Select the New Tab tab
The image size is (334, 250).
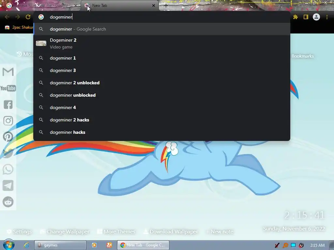click(119, 6)
